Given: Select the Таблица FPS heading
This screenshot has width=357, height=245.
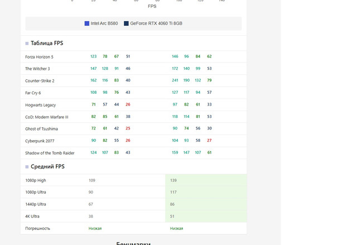Looking at the screenshot, I should point(47,43).
